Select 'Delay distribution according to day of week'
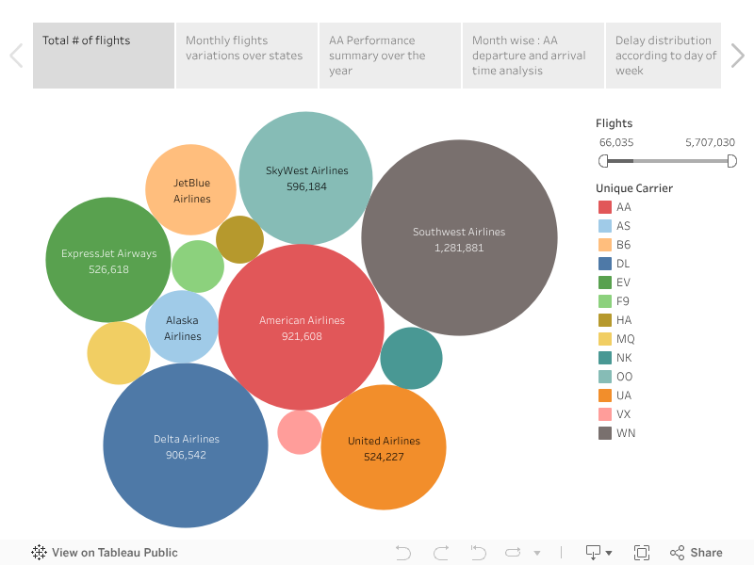Viewport: 754px width, 565px height. coord(664,56)
